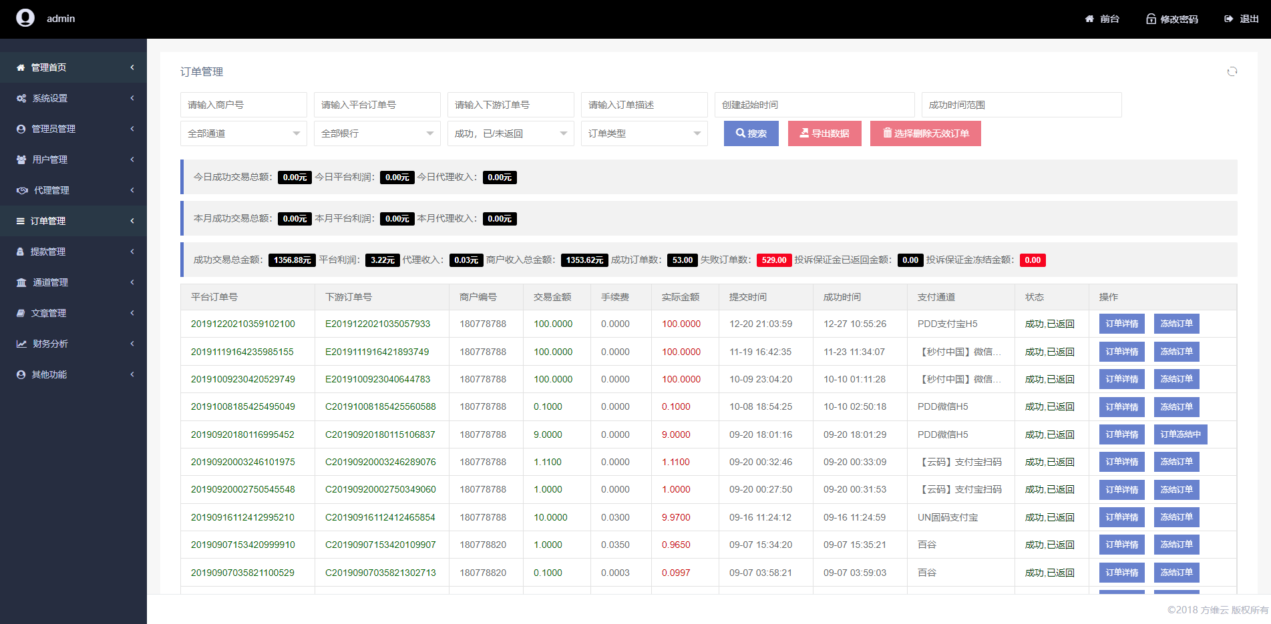
Task: Click 选择删除无效订单 button
Action: point(925,133)
